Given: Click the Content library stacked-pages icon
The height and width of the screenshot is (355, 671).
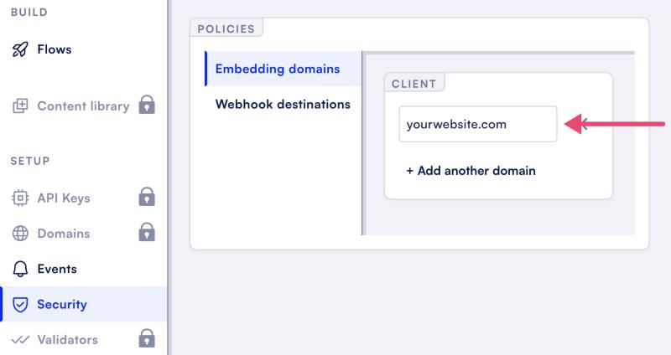Looking at the screenshot, I should pos(20,106).
